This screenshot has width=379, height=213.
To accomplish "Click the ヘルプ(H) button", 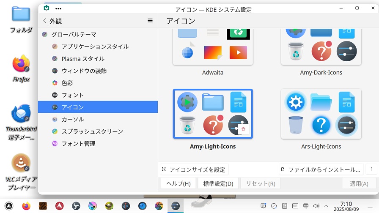I will [x=179, y=183].
